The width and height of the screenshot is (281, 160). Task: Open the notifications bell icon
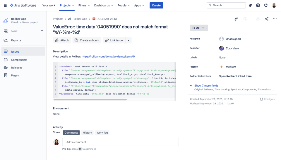(250, 5)
